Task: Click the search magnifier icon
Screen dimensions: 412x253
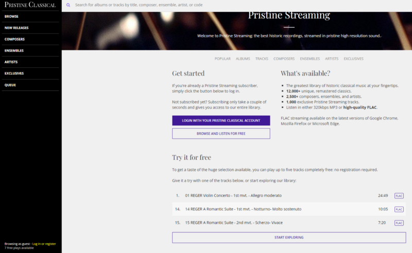Action: click(68, 5)
